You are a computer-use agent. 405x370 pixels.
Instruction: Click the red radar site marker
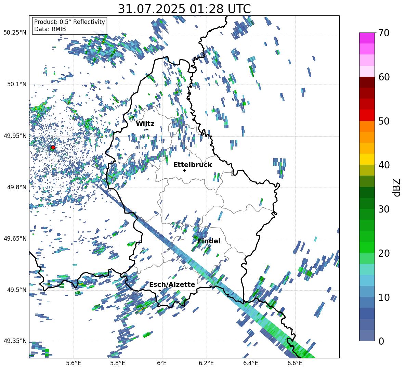coord(53,147)
